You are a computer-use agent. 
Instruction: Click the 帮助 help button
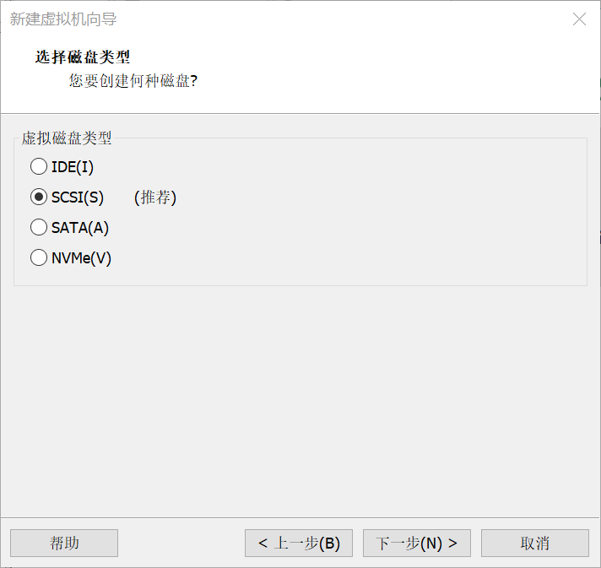[x=64, y=543]
